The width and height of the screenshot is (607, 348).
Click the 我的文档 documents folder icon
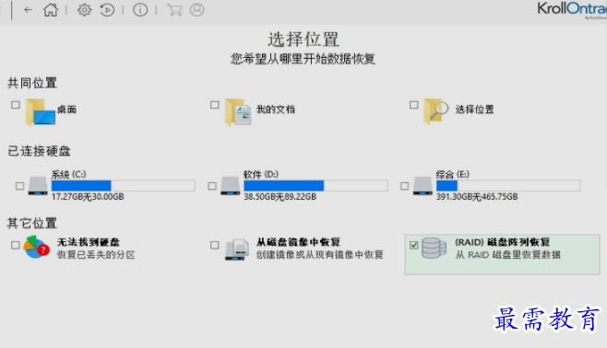point(238,112)
